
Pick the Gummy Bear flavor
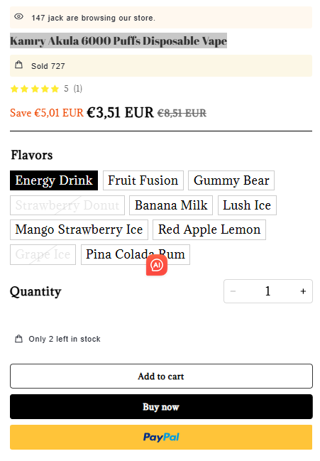pyautogui.click(x=231, y=180)
